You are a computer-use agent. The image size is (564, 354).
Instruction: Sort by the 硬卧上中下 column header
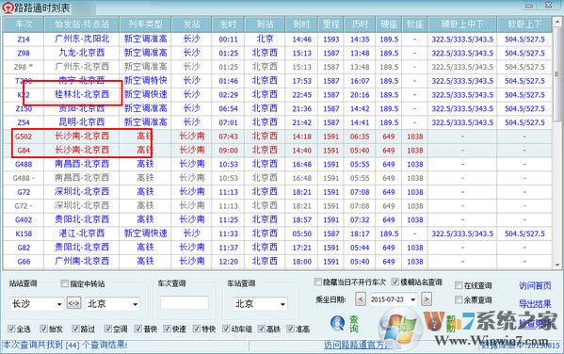point(462,24)
